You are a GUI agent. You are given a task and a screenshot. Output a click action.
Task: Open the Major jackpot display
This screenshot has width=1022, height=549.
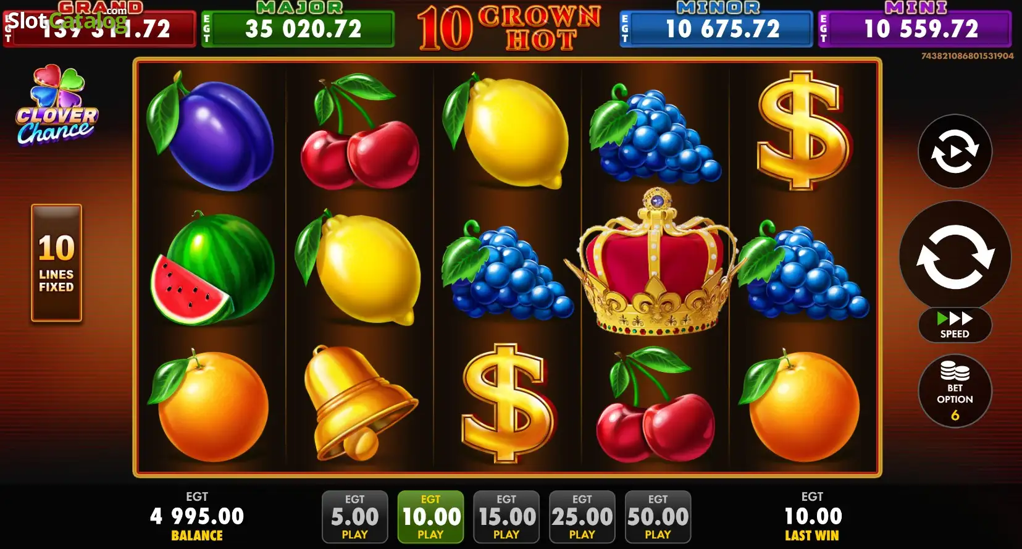298,25
